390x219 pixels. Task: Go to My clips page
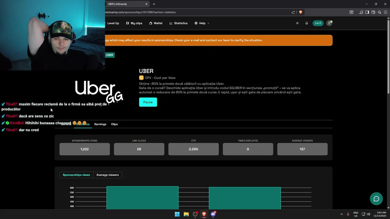point(134,23)
